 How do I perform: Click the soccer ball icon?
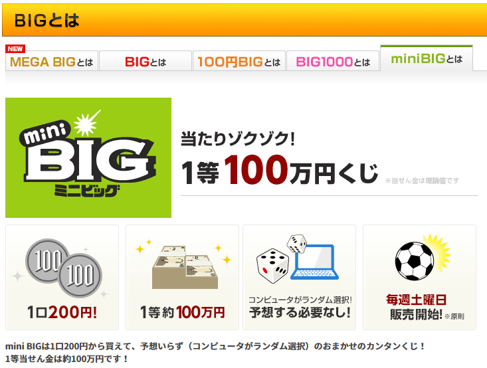click(x=415, y=261)
